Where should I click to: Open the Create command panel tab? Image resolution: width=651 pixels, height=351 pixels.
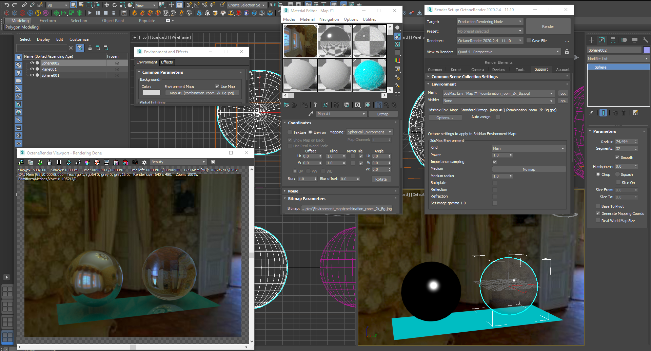[591, 40]
